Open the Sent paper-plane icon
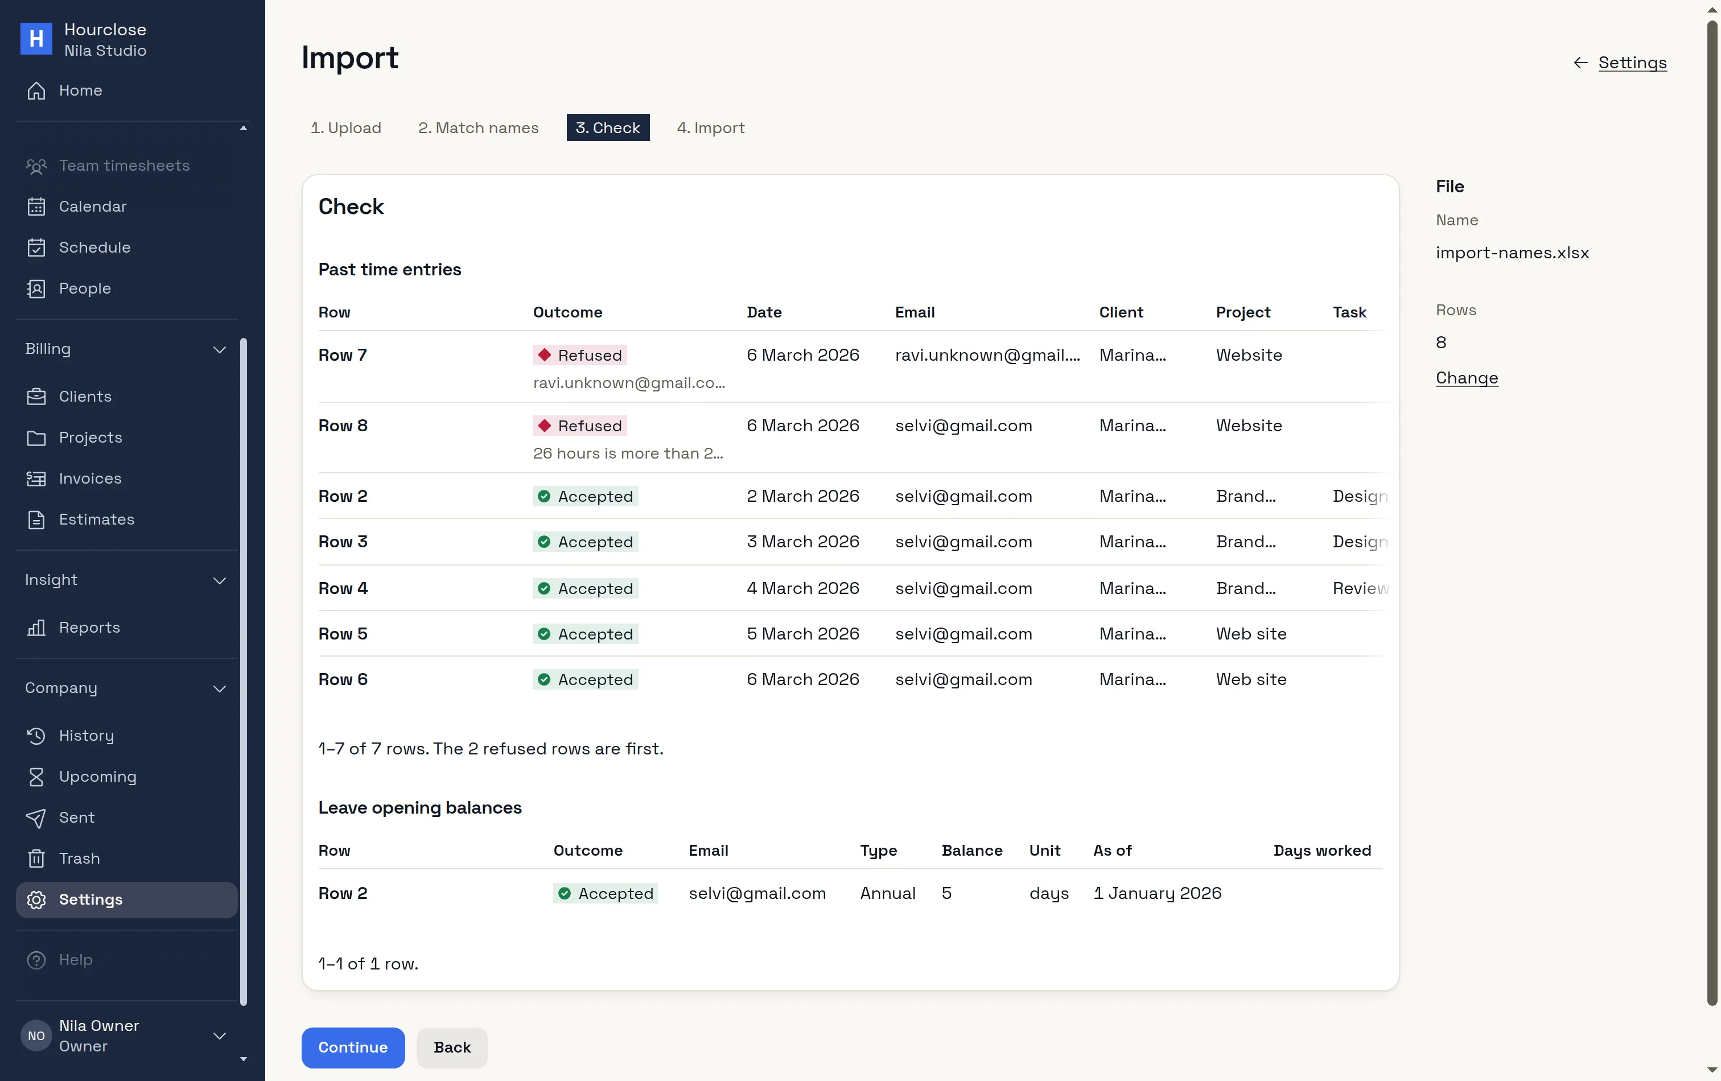Image resolution: width=1721 pixels, height=1081 pixels. (36, 818)
